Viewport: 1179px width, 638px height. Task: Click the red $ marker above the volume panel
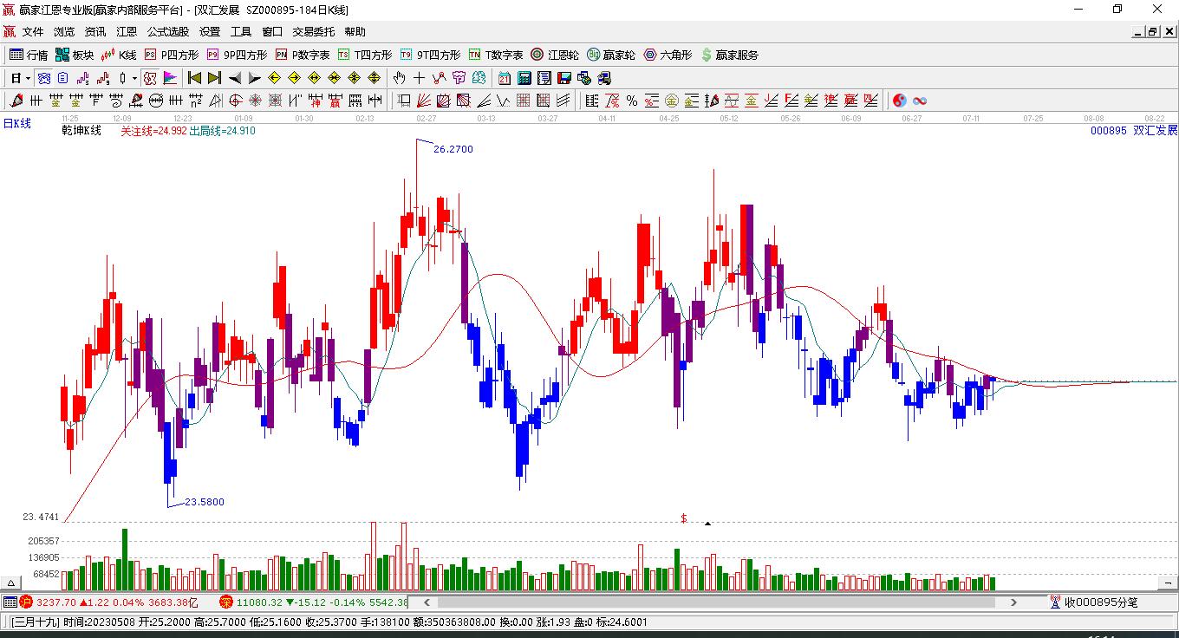[x=684, y=518]
